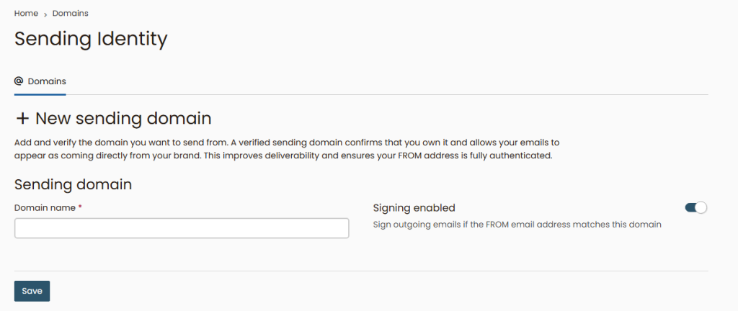Click the plus icon beside New sending domain
Image resolution: width=738 pixels, height=311 pixels.
click(x=22, y=118)
